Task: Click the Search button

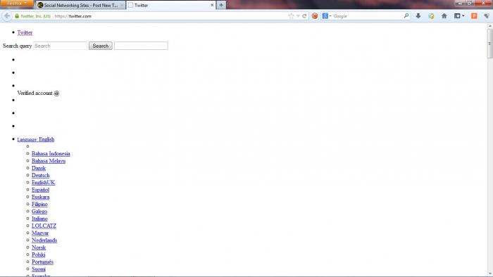Action: tap(100, 46)
